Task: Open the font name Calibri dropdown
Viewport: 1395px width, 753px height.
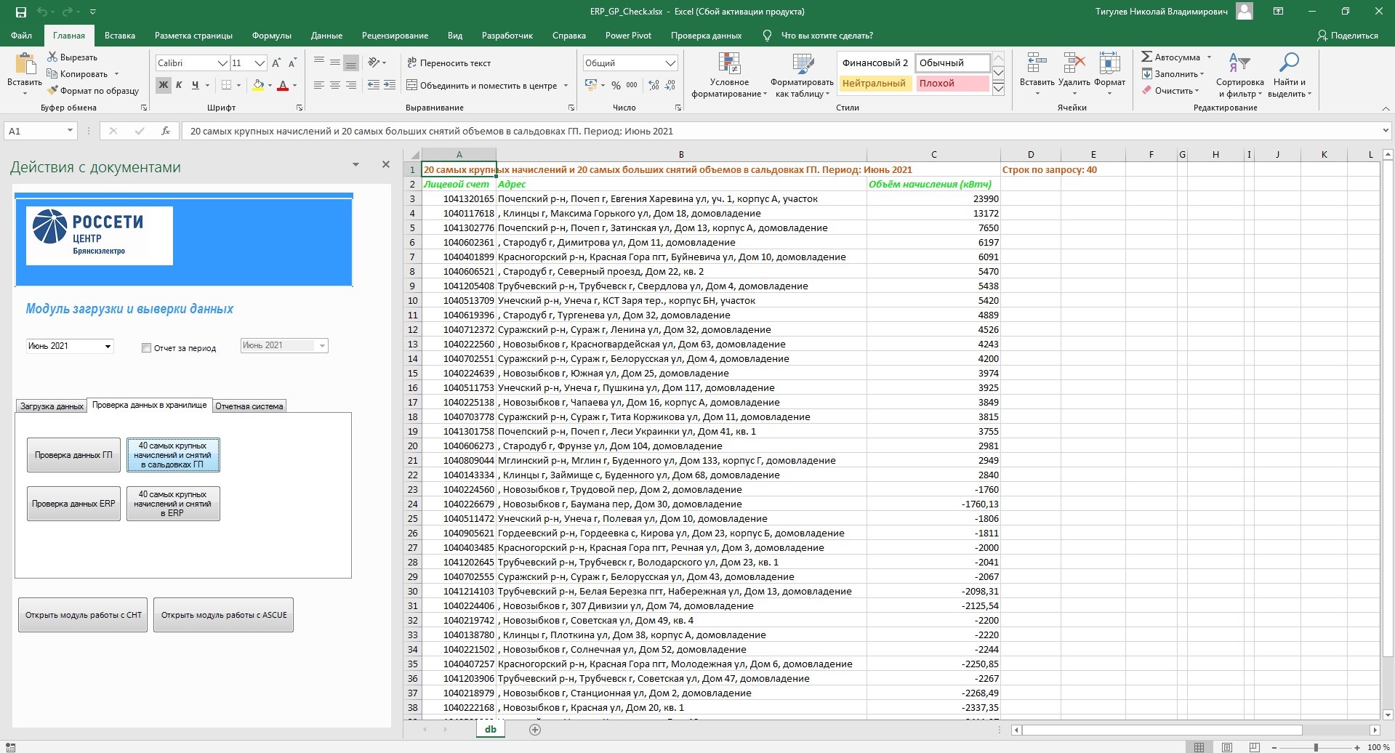Action: (223, 63)
